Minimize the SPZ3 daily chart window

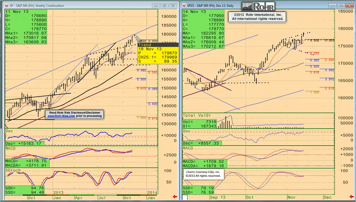tap(332, 6)
